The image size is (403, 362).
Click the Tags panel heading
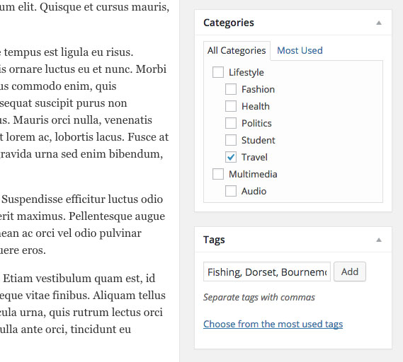(214, 240)
